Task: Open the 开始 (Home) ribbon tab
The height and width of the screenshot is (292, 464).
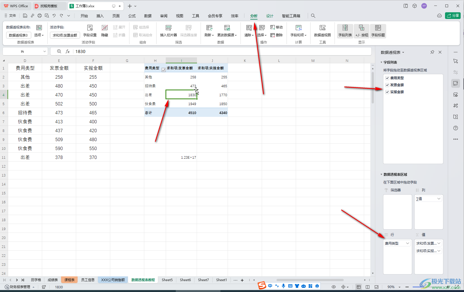Action: [84, 16]
